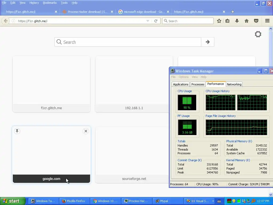
Task: Open a new tab with plus button
Action: [232, 12]
